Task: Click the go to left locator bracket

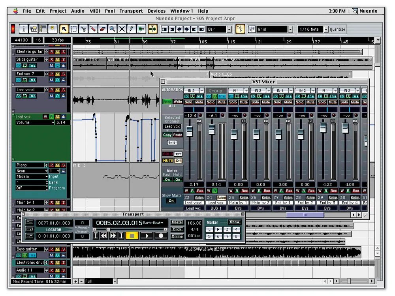Action: (96, 236)
